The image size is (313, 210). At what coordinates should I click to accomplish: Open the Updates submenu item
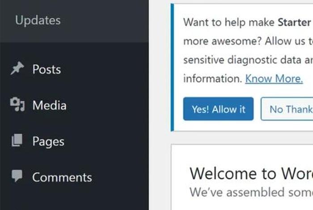coord(38,21)
